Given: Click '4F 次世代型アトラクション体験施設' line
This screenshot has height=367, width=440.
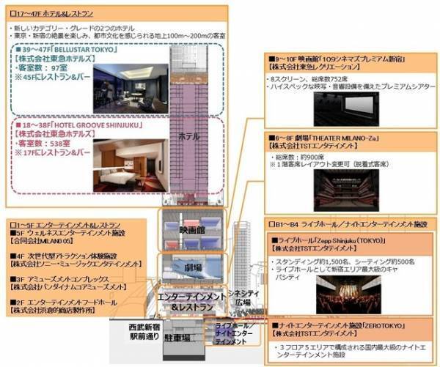Looking at the screenshot, I should [63, 256].
